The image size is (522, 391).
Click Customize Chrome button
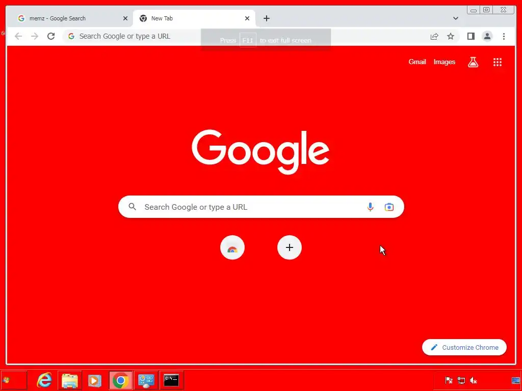coord(464,347)
